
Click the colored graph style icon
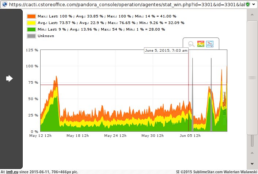(x=201, y=44)
